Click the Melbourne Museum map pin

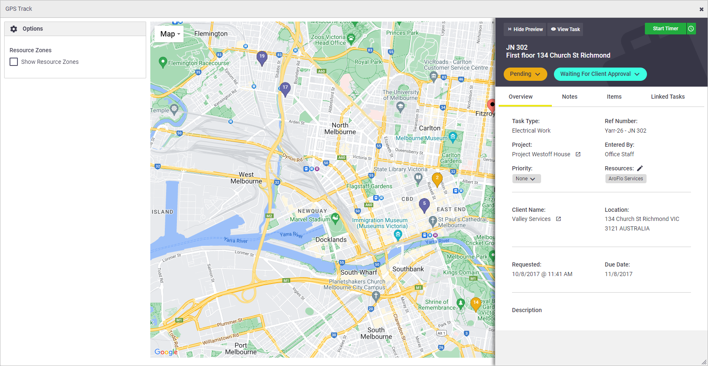coord(453,137)
